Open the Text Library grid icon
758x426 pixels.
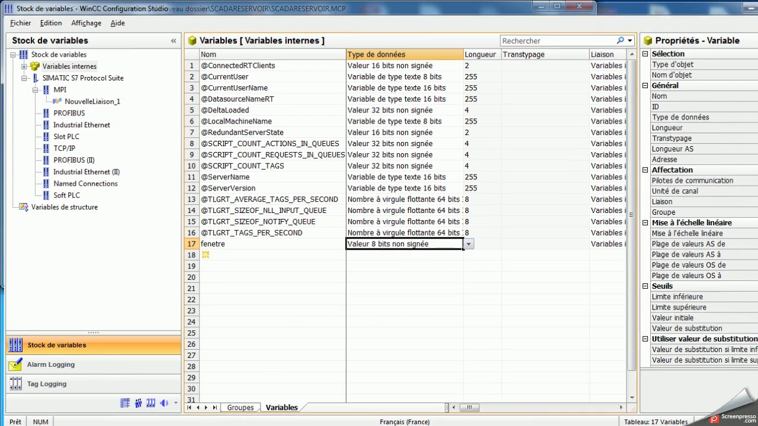point(125,403)
